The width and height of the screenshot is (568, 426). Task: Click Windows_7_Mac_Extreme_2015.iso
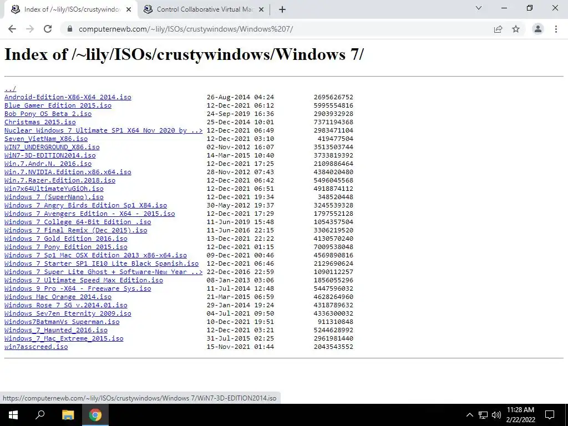point(64,339)
